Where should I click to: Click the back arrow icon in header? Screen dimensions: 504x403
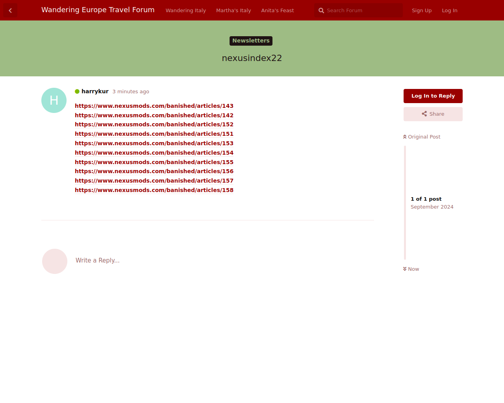point(10,11)
